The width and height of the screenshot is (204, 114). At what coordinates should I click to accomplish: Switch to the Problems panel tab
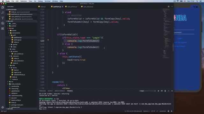[x=42, y=91]
